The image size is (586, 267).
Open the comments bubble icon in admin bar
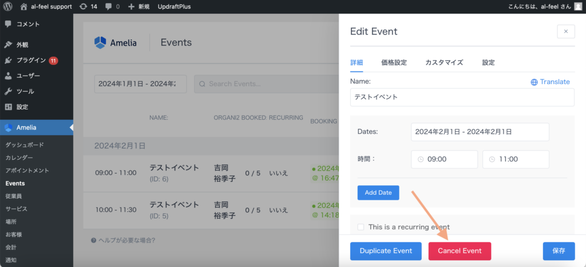point(109,6)
